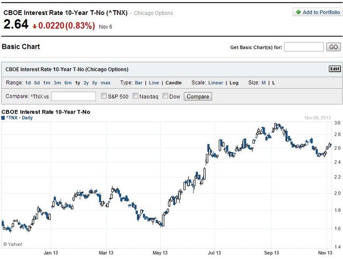Screen dimensions: 343x260
Task: Click the red down arrow price change icon
Action: (34, 26)
